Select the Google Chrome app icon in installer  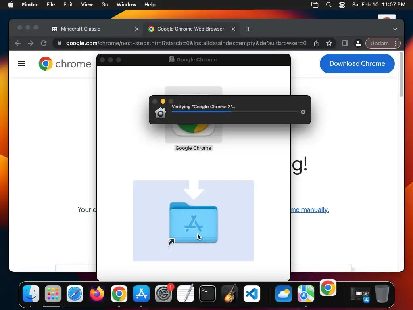click(193, 114)
